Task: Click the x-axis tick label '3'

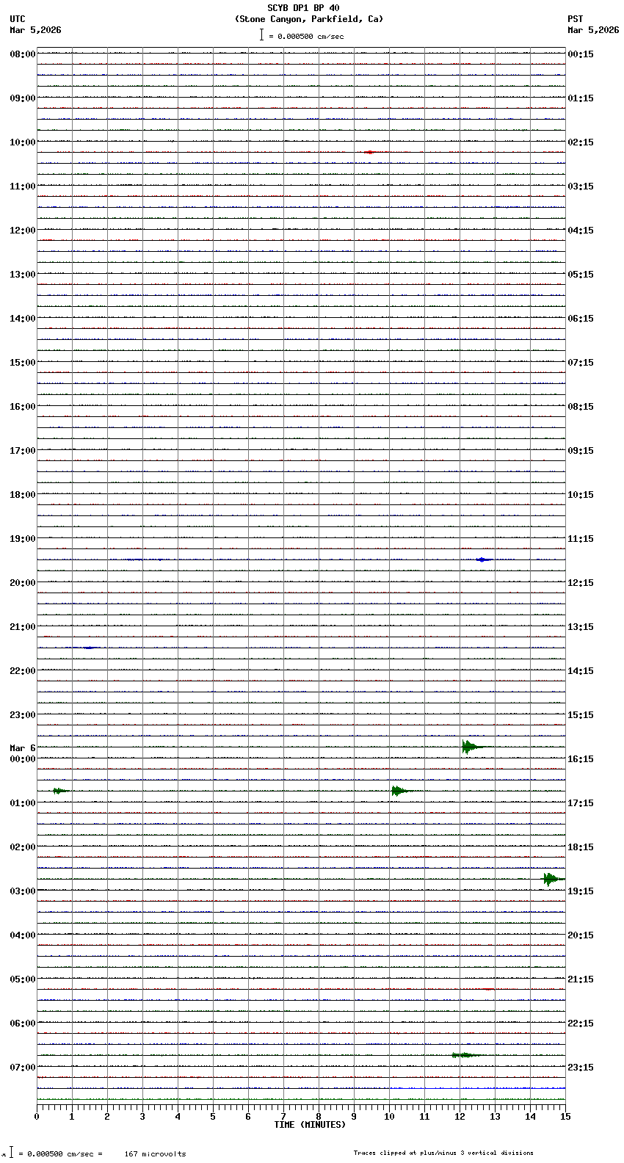Action: (142, 1117)
